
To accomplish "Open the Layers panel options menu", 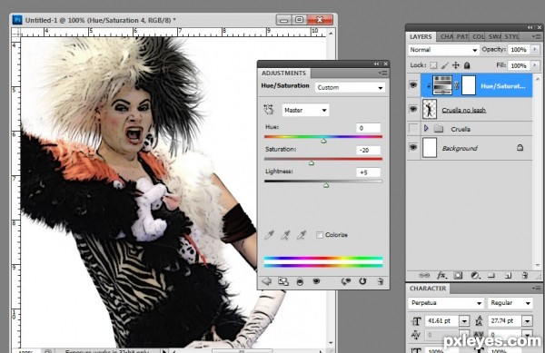I will pos(536,36).
